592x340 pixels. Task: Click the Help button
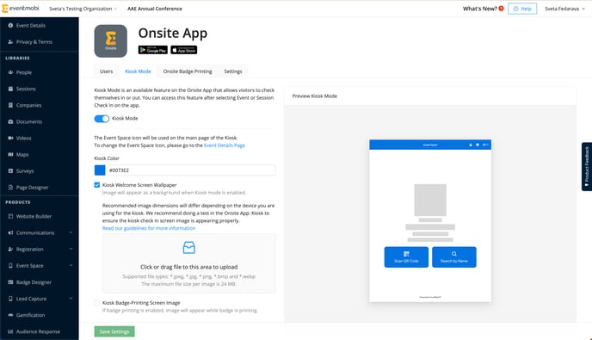[522, 9]
